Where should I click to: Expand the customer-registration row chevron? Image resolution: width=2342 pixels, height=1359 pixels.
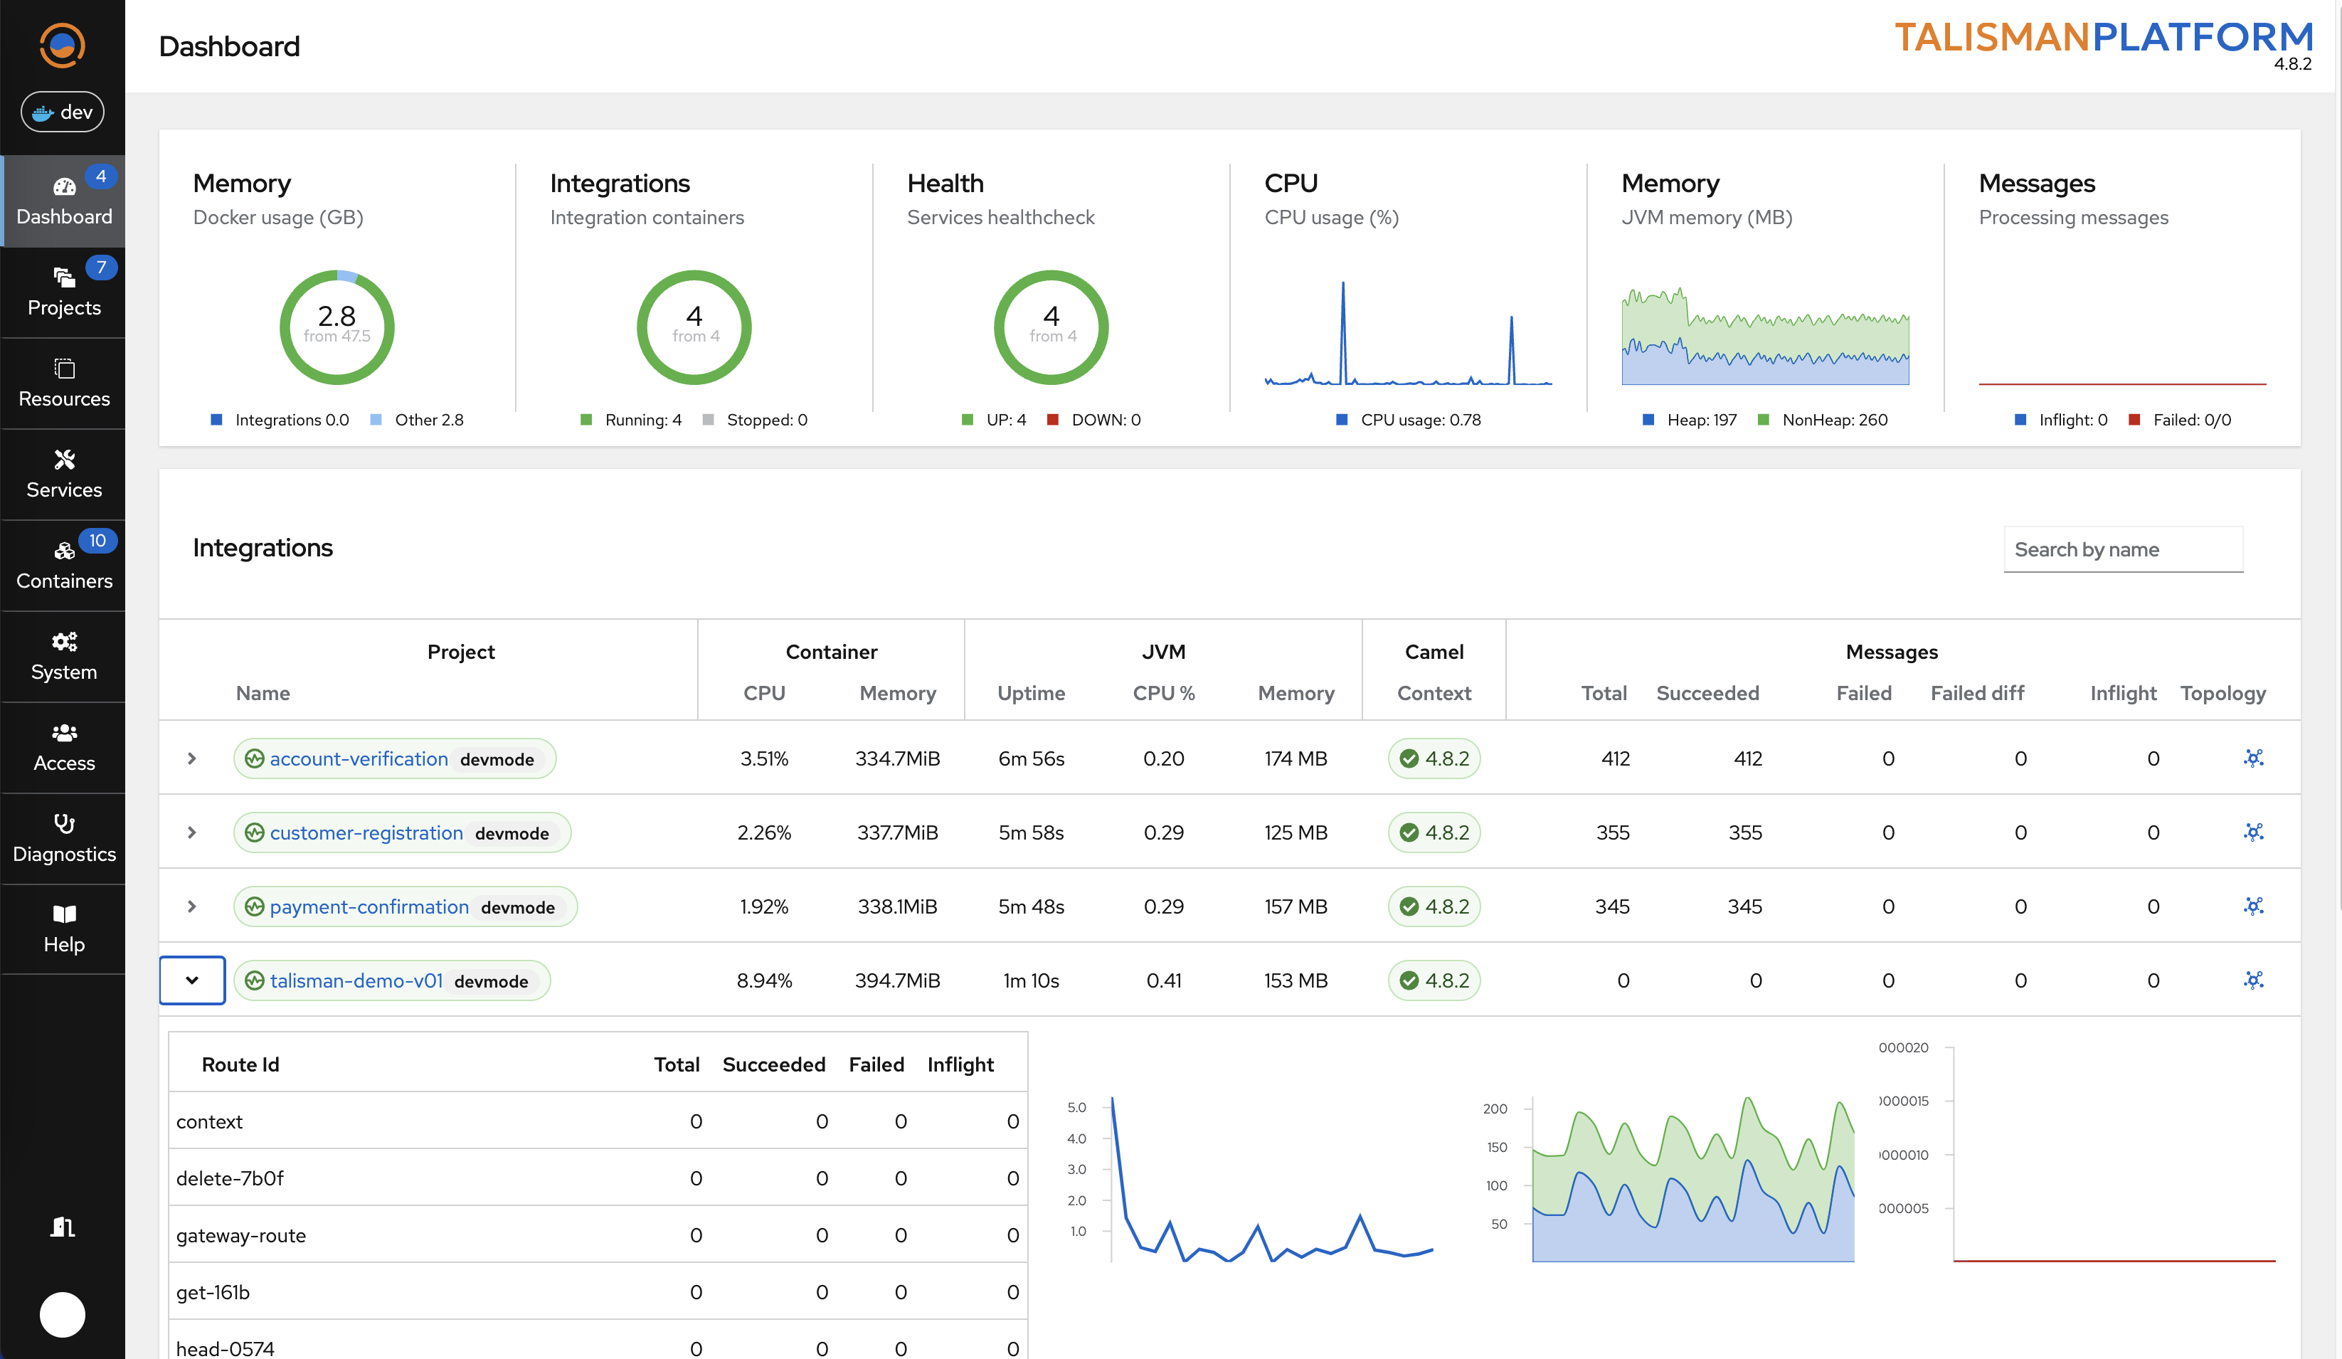click(191, 832)
